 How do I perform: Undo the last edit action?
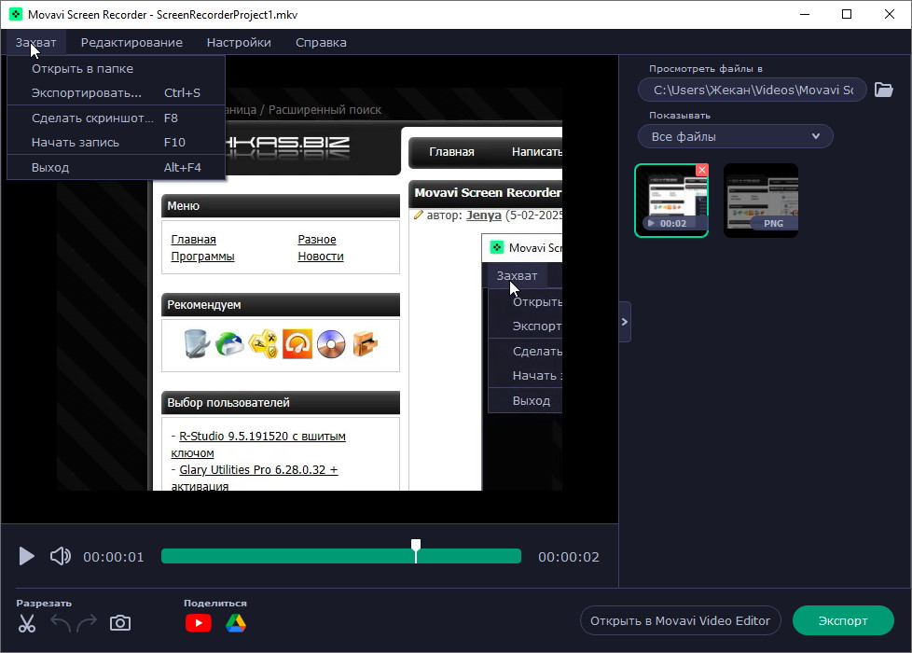[x=61, y=623]
